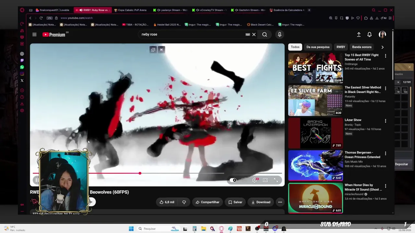Image resolution: width=415 pixels, height=233 pixels.
Task: Select the 'RWBY' filter chip
Action: [341, 47]
